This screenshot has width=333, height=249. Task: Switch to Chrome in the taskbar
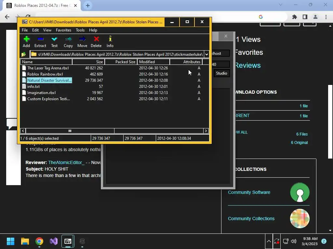[x=39, y=241]
